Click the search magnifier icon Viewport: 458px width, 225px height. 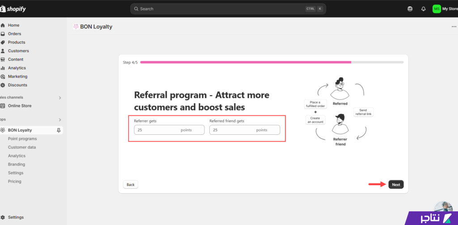[x=136, y=9]
